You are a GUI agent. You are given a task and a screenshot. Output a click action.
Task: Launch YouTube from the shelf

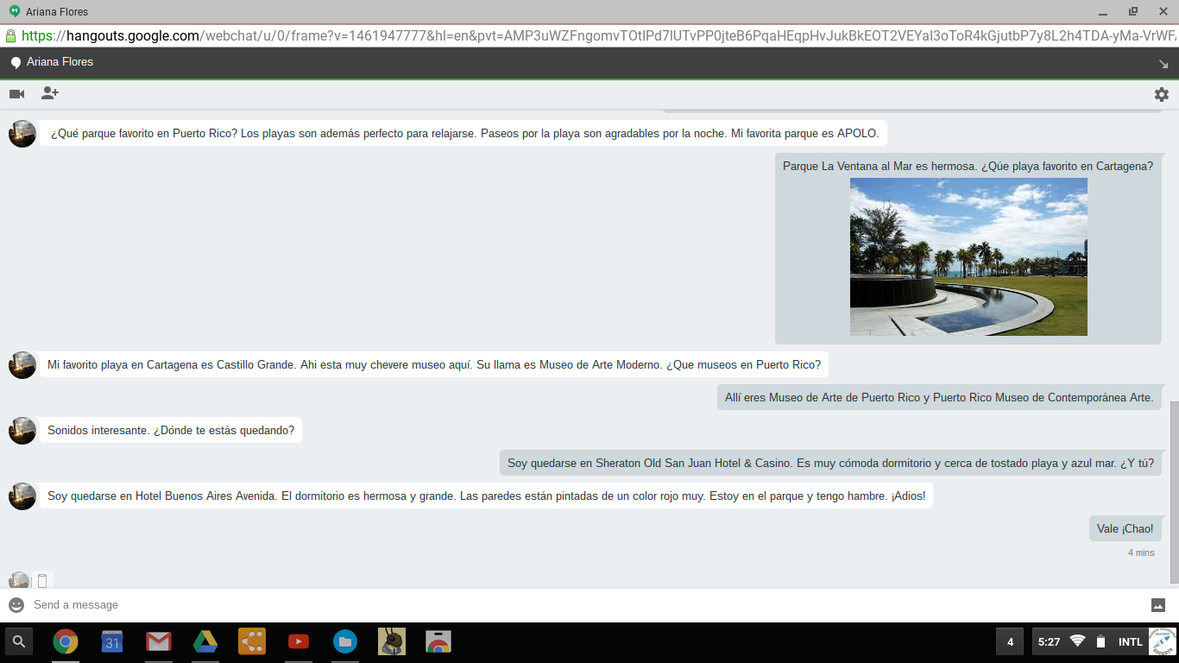click(299, 641)
